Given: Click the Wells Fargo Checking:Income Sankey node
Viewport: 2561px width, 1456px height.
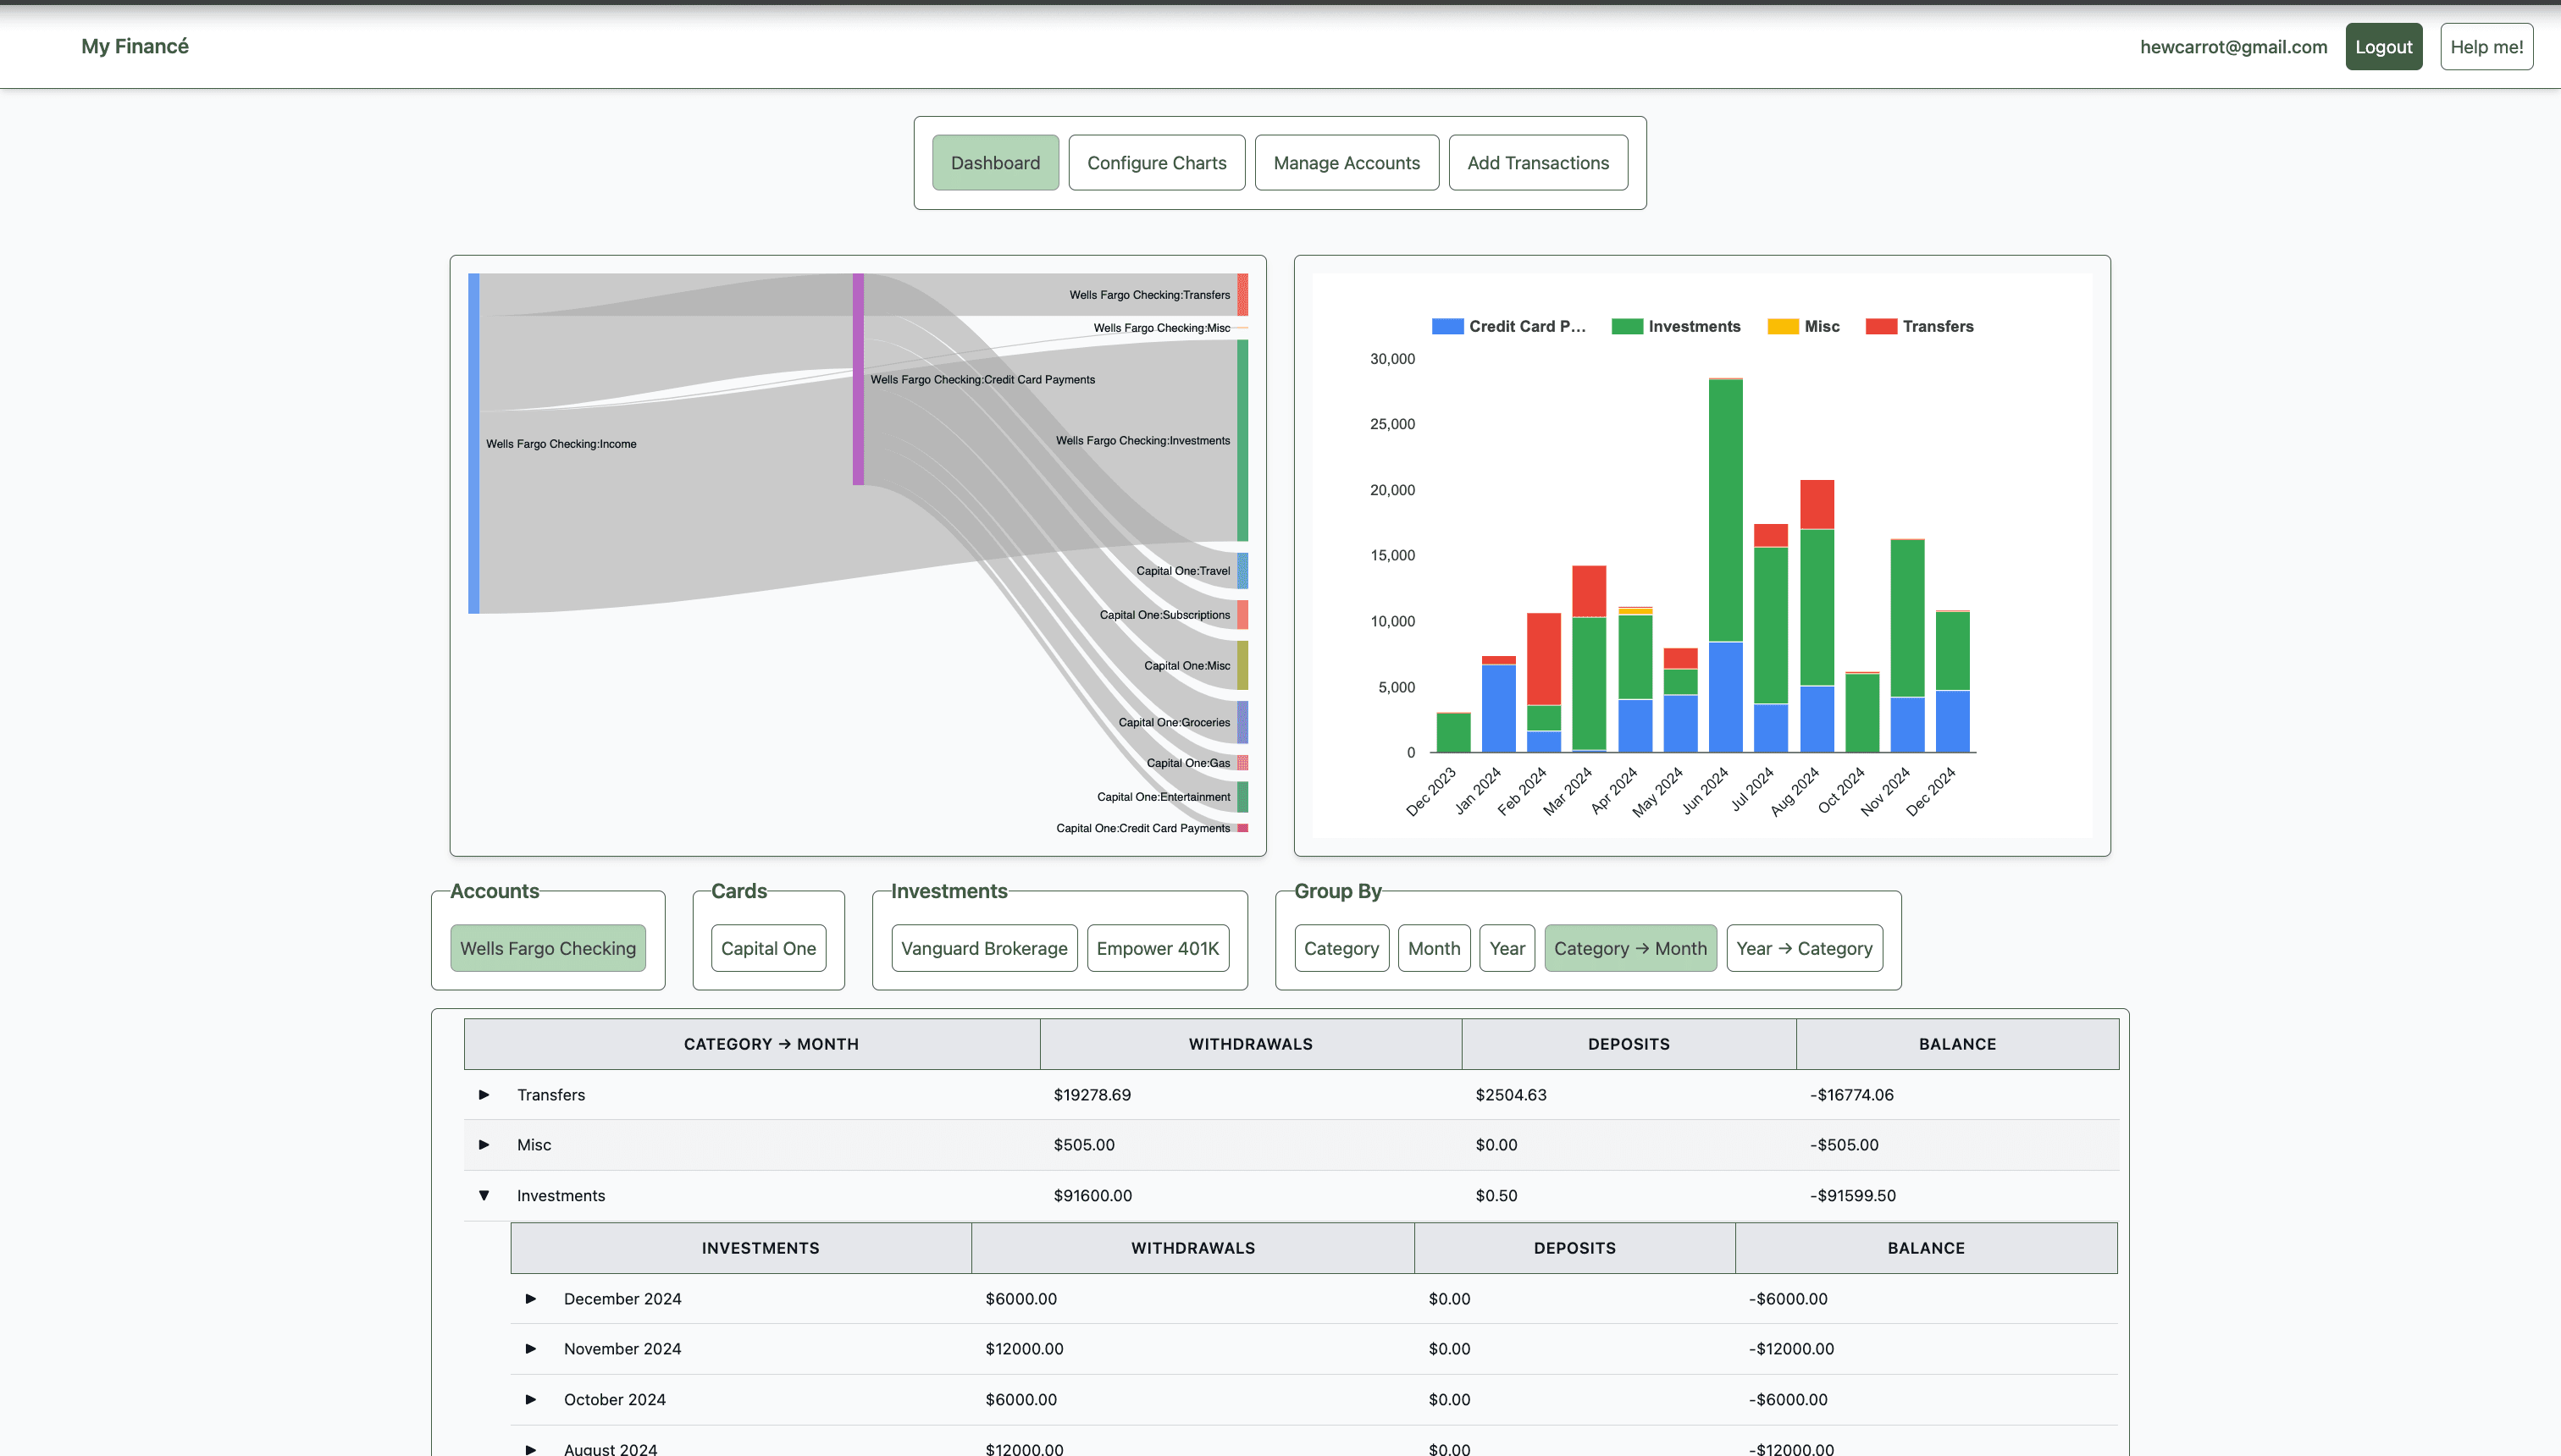Looking at the screenshot, I should [x=474, y=443].
